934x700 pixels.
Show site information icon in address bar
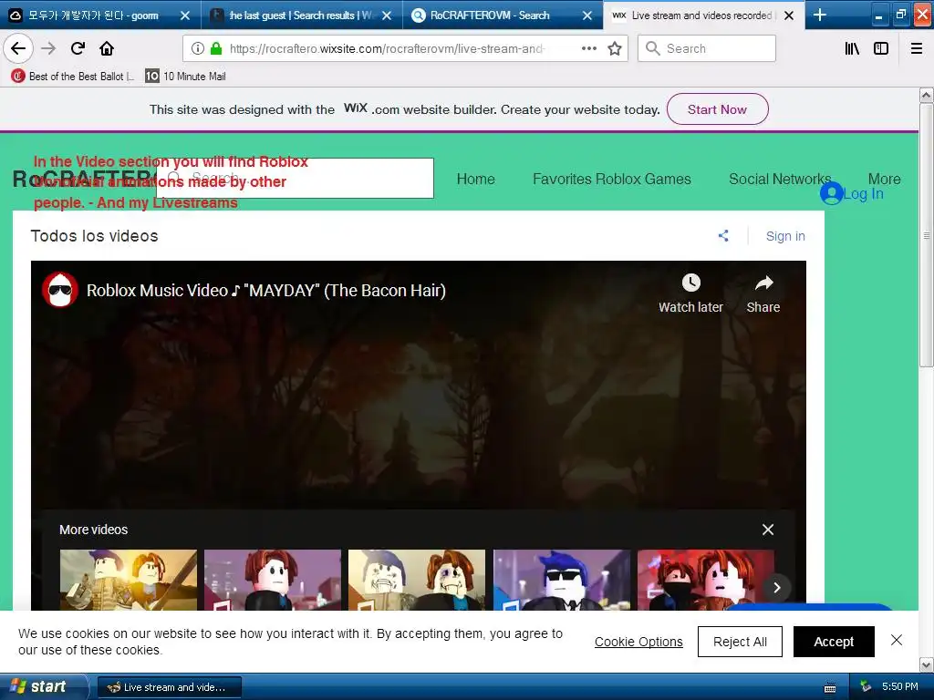pos(198,48)
